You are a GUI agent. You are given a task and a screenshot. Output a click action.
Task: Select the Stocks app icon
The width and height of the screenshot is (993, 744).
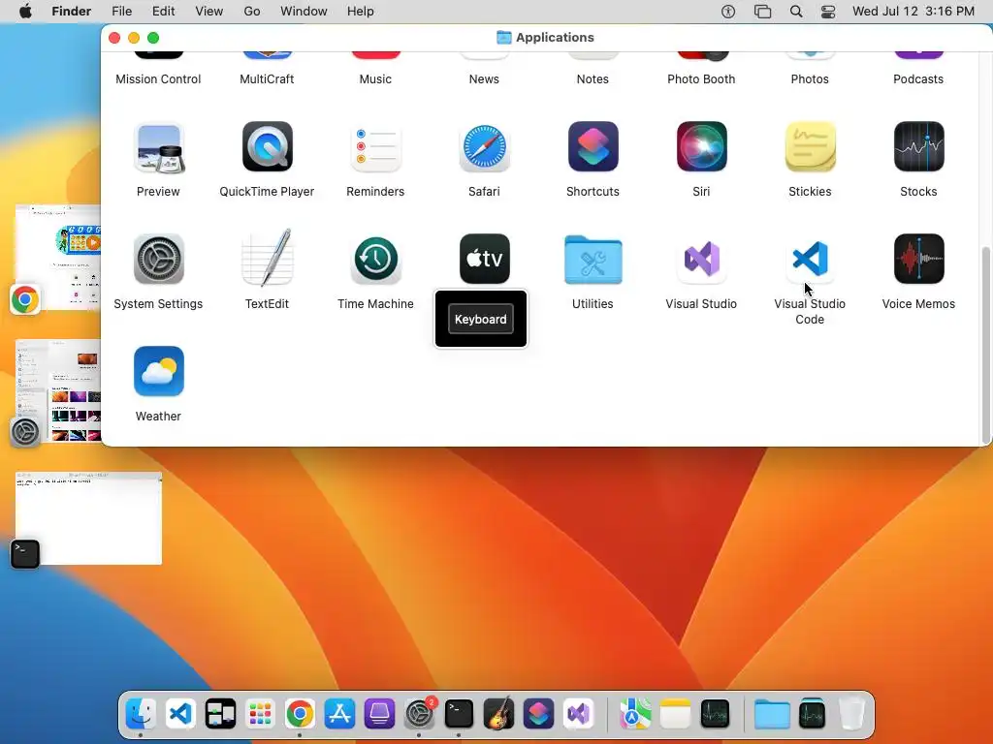coord(919,147)
